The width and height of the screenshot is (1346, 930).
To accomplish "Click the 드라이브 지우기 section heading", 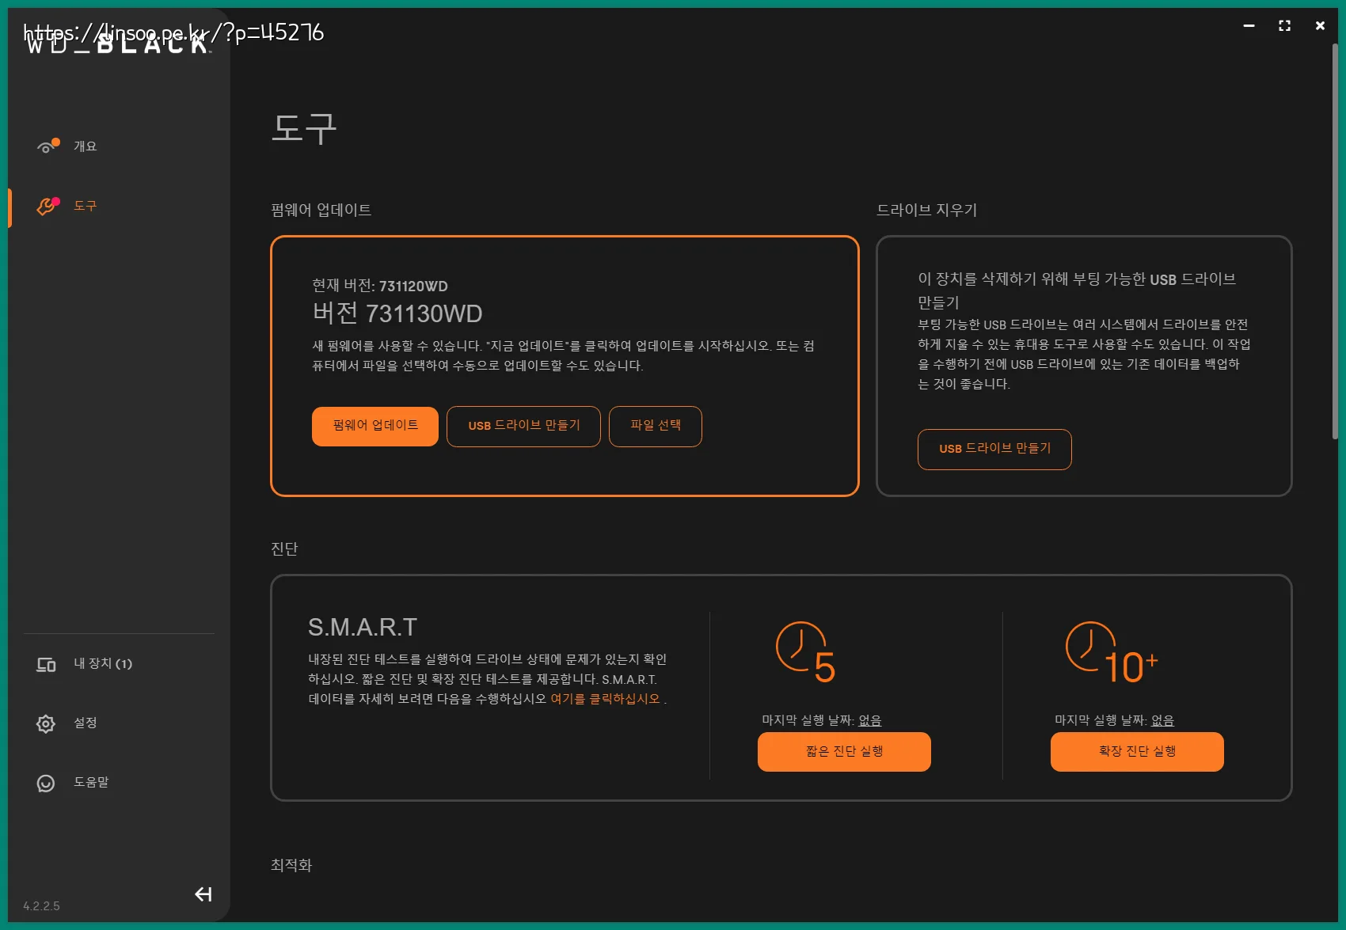I will click(x=927, y=210).
